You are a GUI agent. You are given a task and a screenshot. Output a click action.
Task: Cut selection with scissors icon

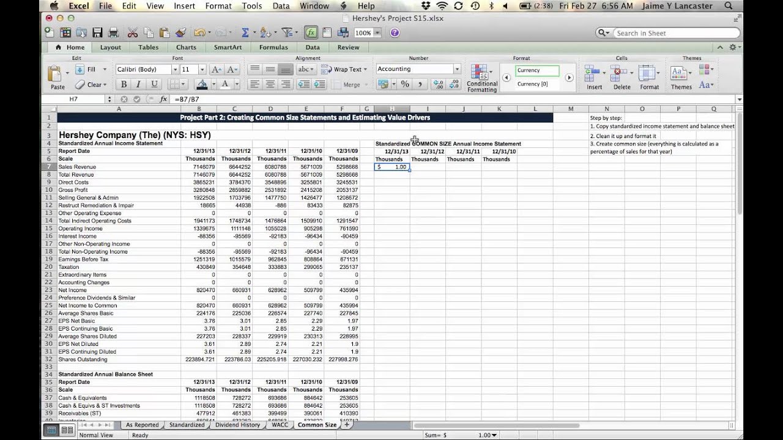pyautogui.click(x=133, y=33)
